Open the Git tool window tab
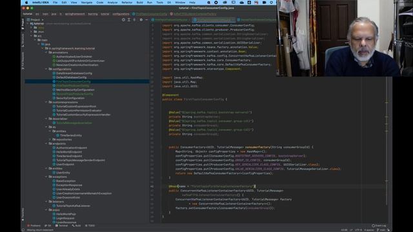The height and width of the screenshot is (232, 413). 48,226
